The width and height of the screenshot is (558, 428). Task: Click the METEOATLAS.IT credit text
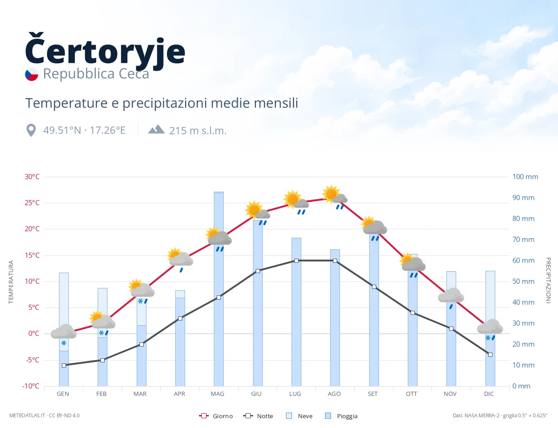(x=45, y=415)
